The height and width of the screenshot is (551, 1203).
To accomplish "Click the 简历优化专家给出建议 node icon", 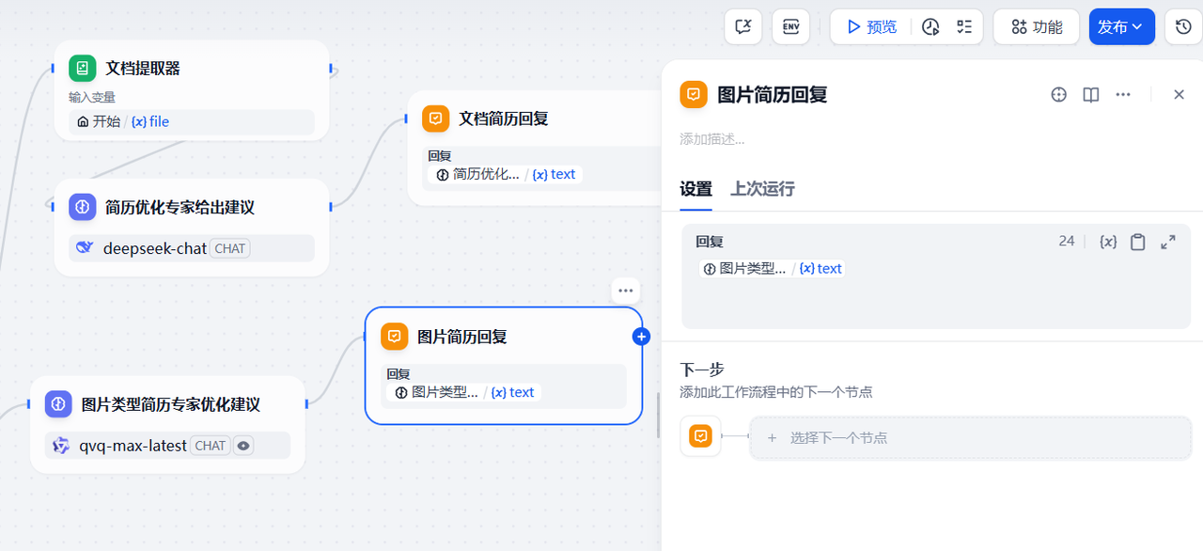I will pos(83,207).
